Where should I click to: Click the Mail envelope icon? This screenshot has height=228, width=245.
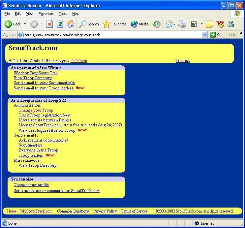169,24
